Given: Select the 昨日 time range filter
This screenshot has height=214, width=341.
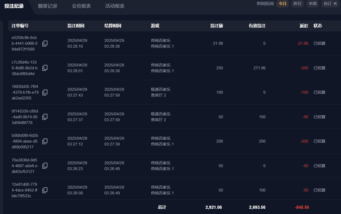Looking at the screenshot, I should pos(297,4).
